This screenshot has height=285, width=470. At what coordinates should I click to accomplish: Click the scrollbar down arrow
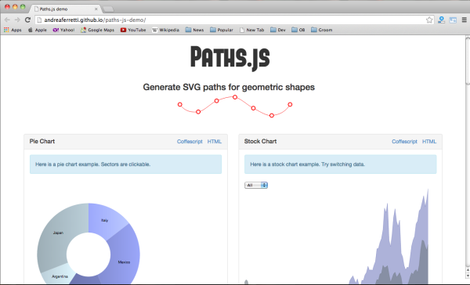coord(468,276)
